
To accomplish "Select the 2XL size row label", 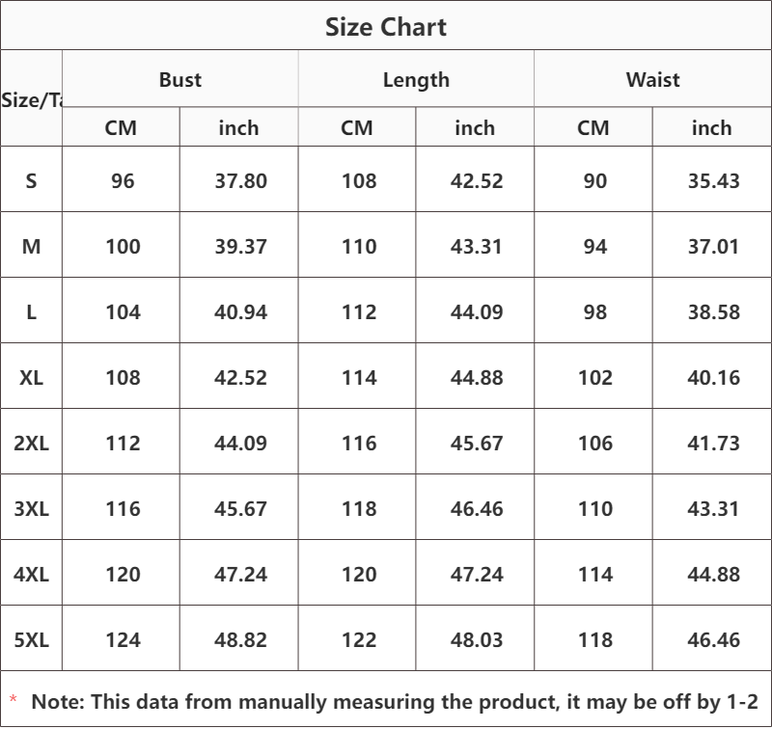I will (31, 443).
